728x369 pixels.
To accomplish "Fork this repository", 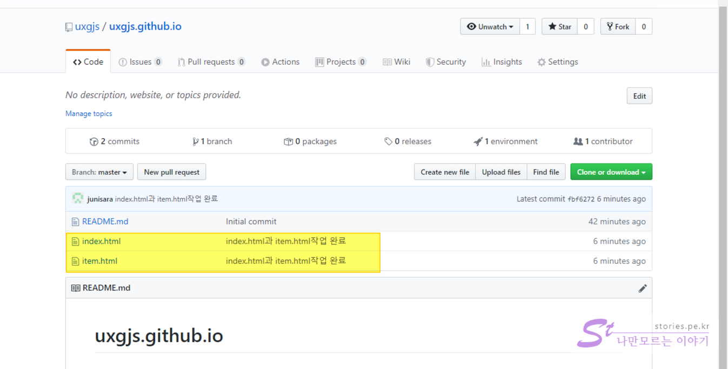I will [618, 26].
